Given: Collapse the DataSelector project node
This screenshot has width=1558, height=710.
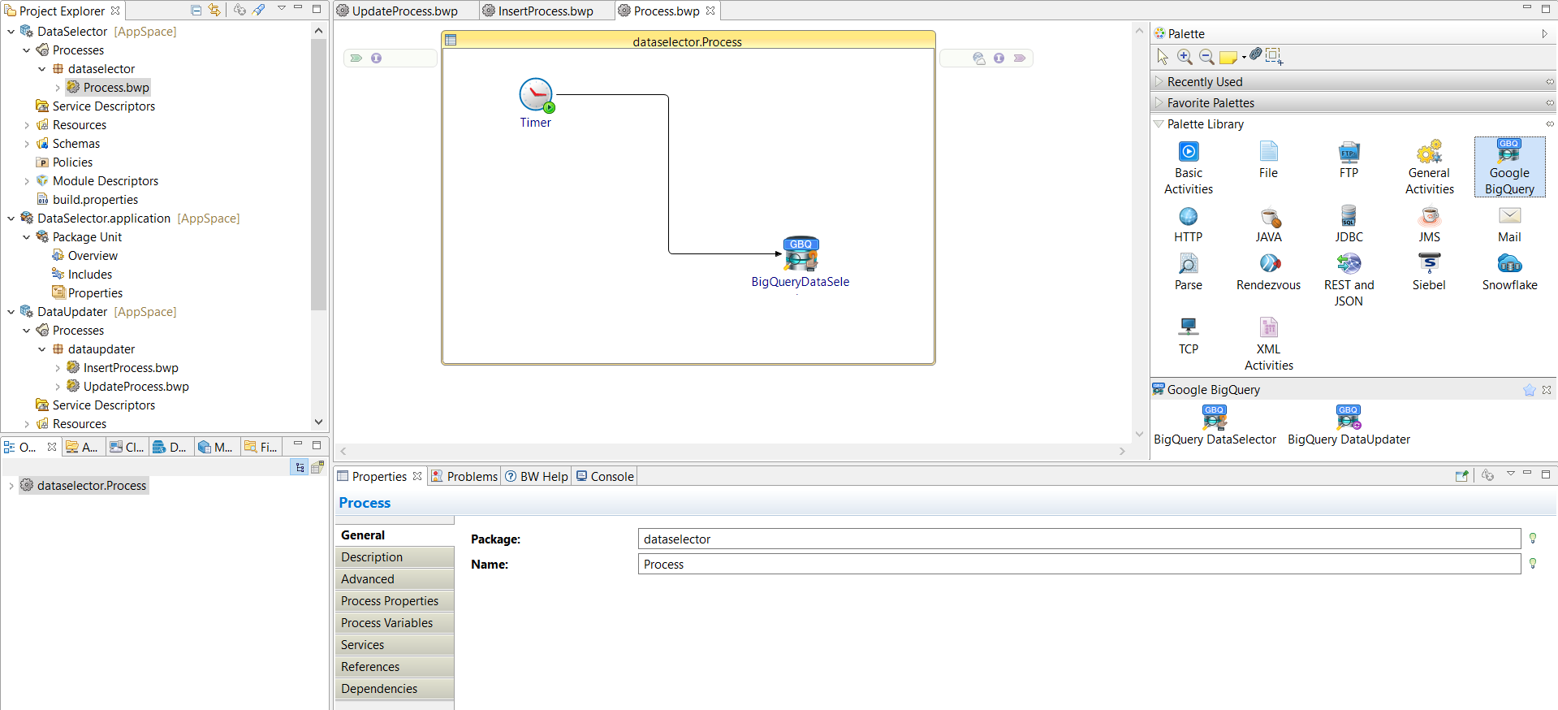Looking at the screenshot, I should [11, 32].
